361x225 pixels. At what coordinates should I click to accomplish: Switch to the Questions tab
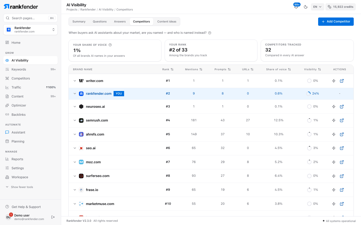pos(100,21)
